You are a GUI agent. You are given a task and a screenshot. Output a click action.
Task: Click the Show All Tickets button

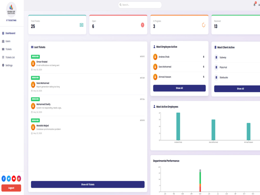tap(88, 184)
